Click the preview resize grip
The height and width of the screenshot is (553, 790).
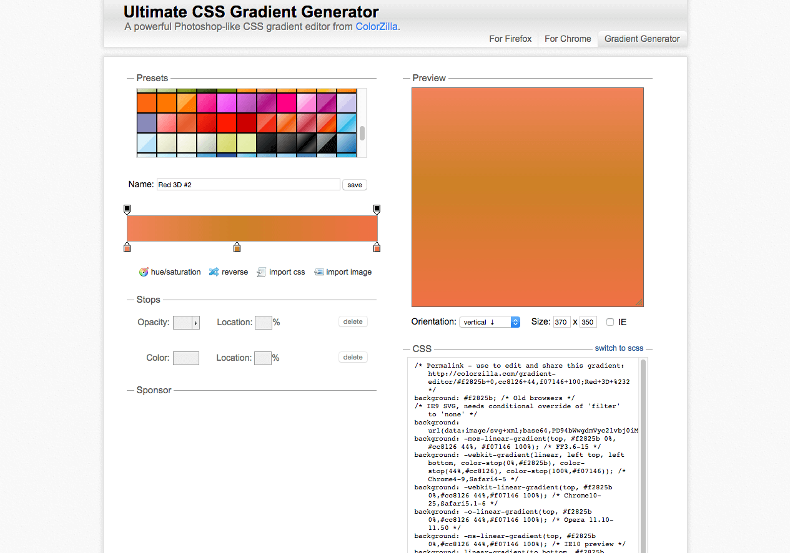[639, 302]
